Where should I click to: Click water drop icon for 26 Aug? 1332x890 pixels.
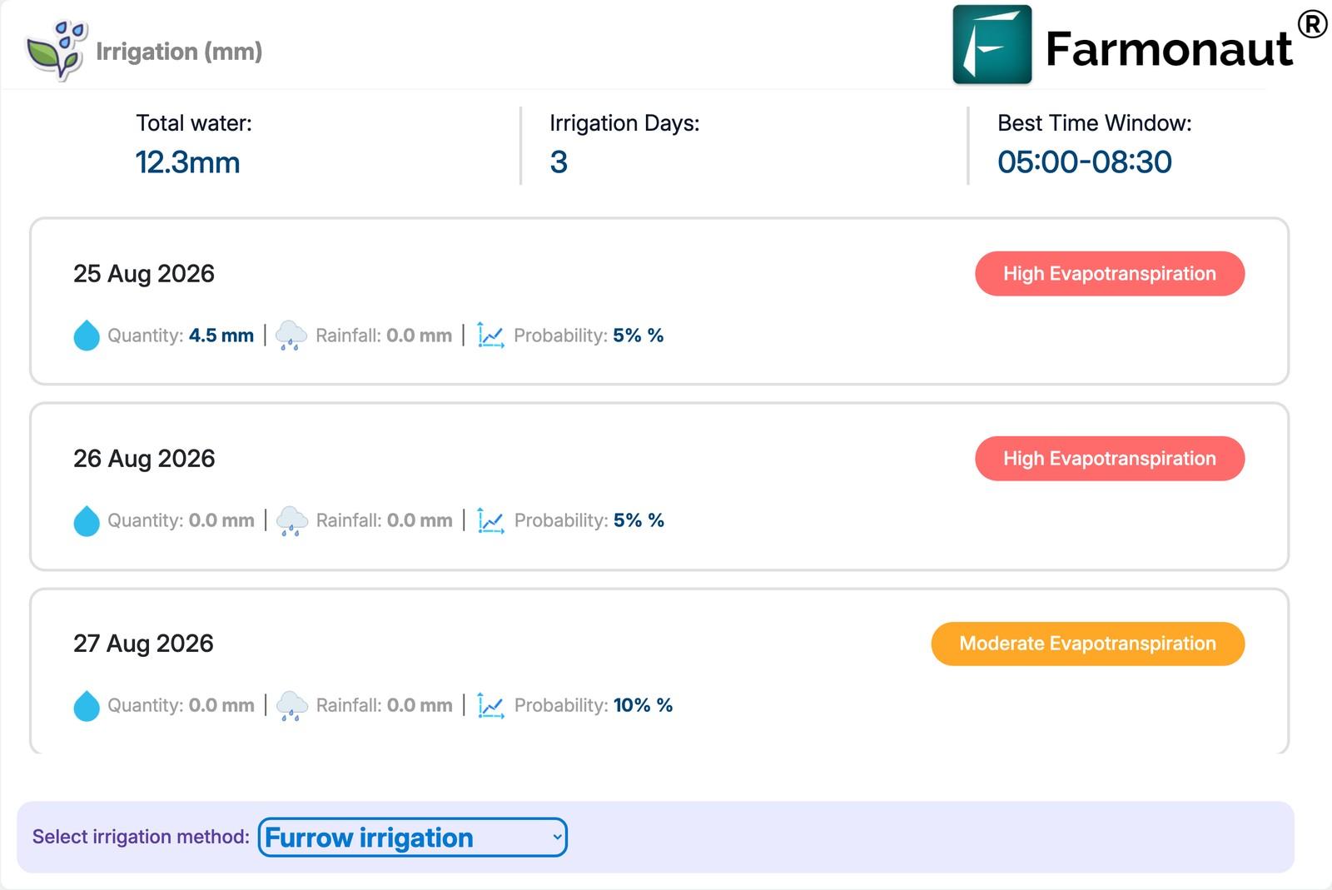(87, 520)
